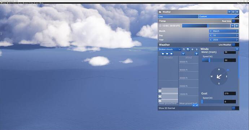Viewport: 249px width, 130px height.
Task: Open weather preset settings gear
Action: [x=192, y=49]
